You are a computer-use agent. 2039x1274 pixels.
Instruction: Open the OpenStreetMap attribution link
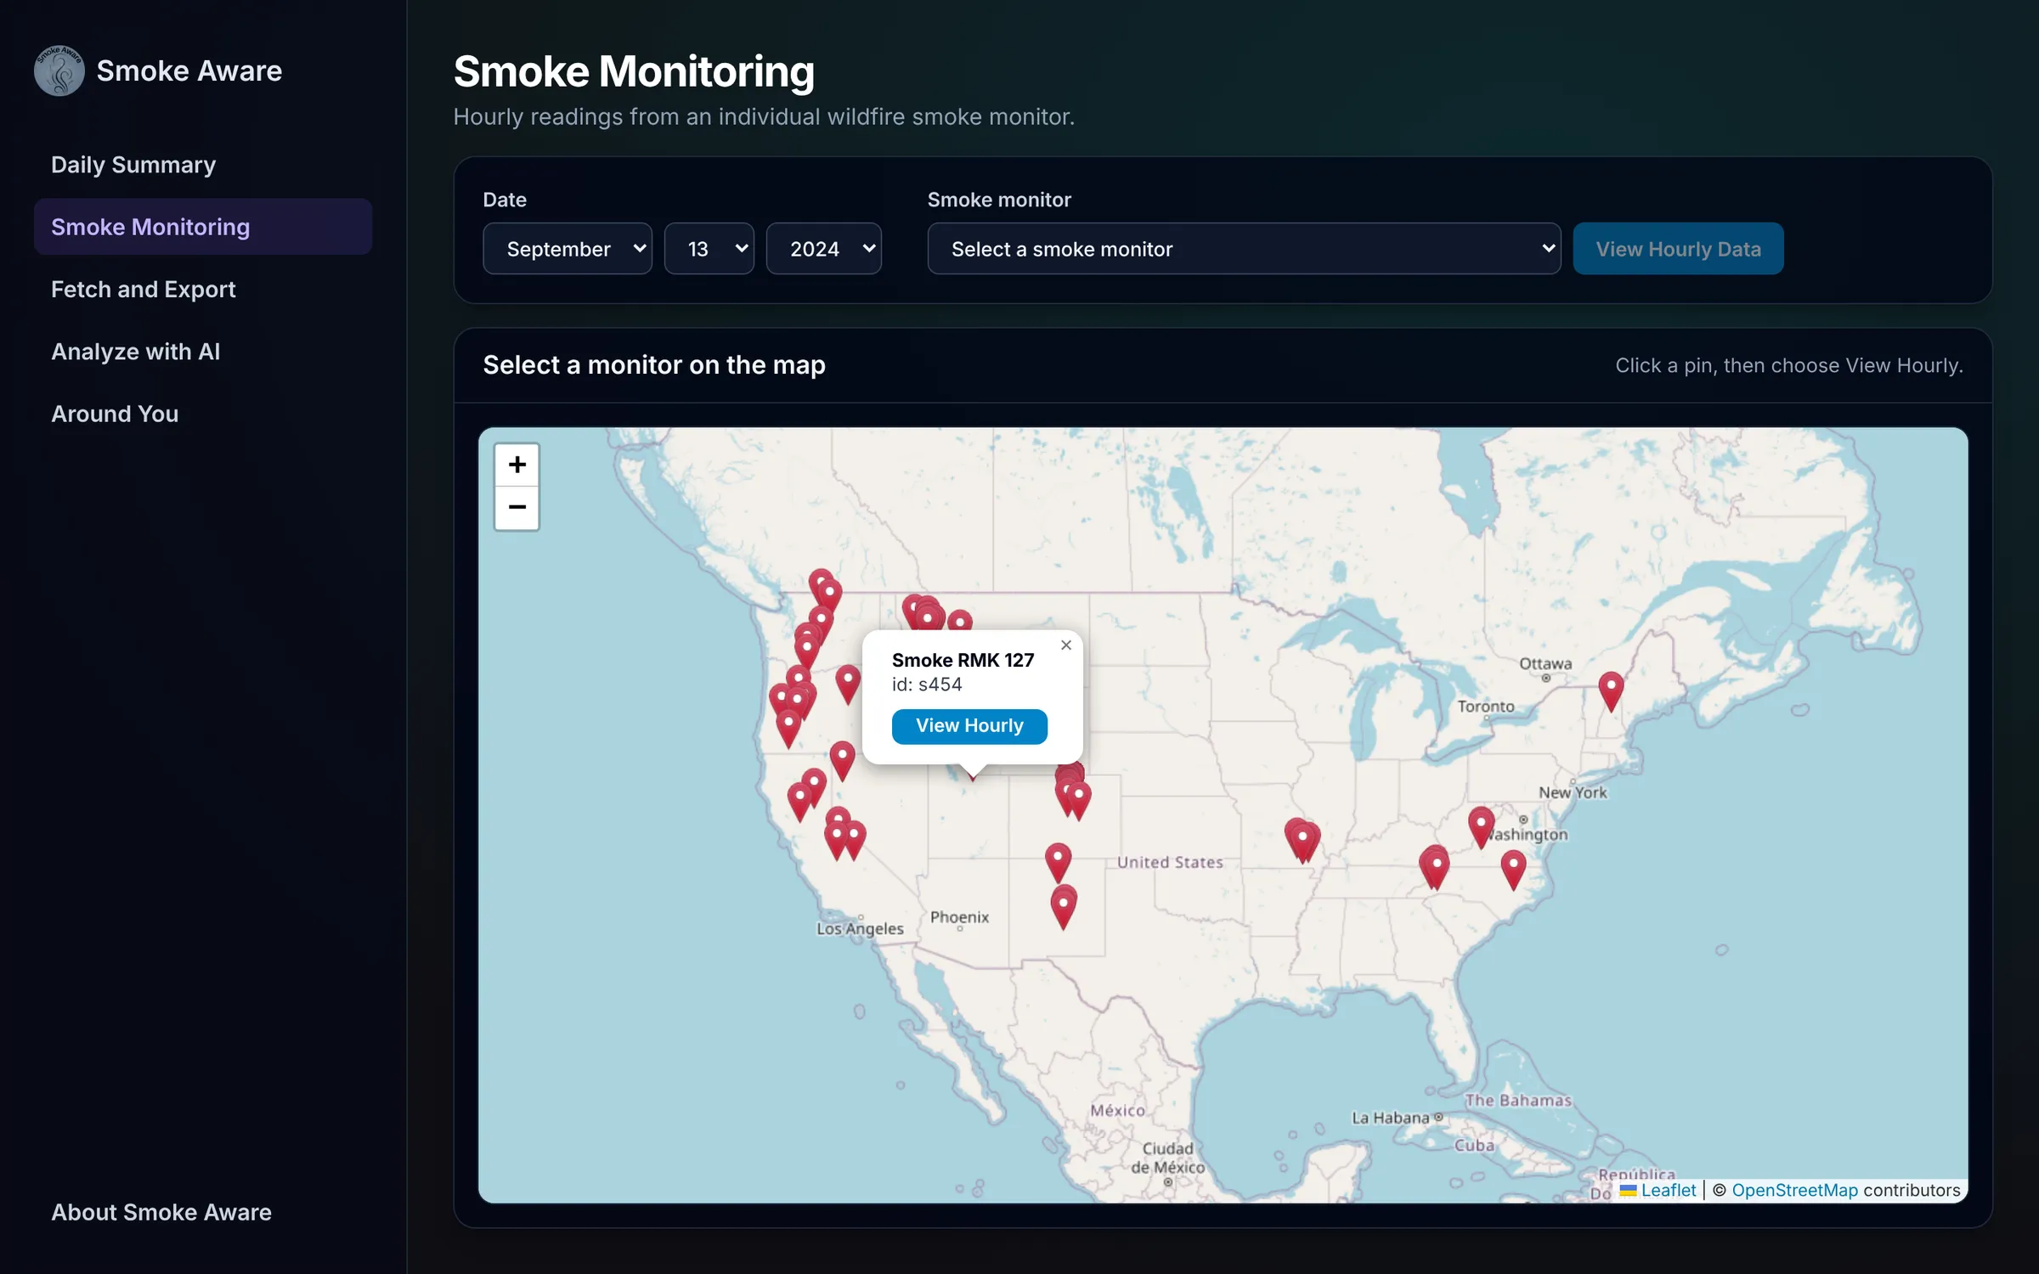click(x=1794, y=1190)
